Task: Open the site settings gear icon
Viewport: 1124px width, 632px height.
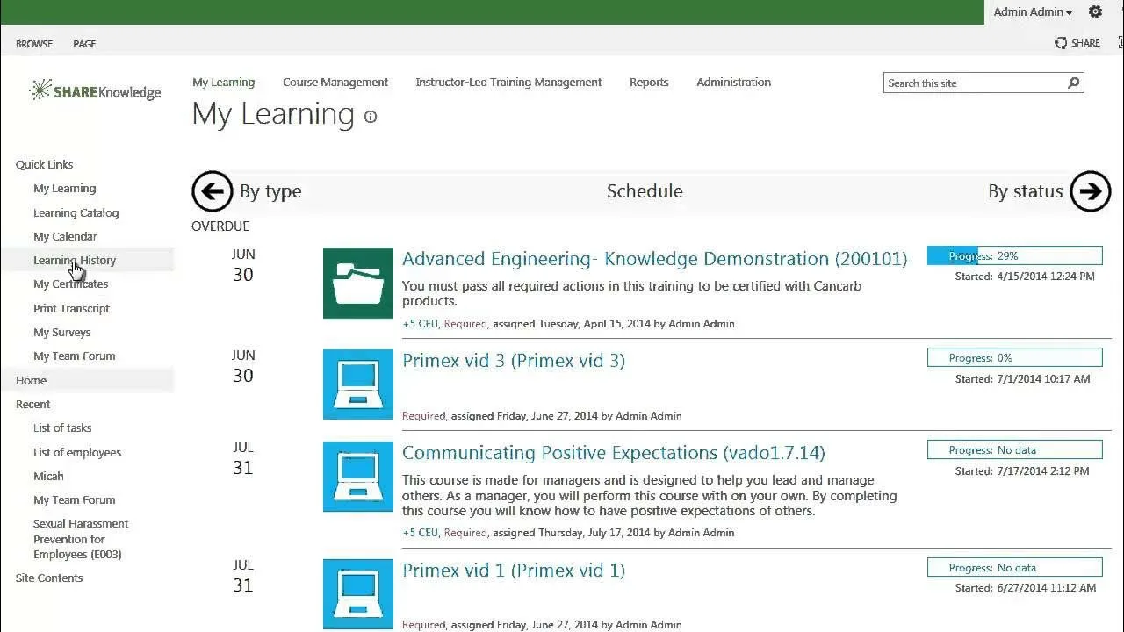Action: (x=1095, y=11)
